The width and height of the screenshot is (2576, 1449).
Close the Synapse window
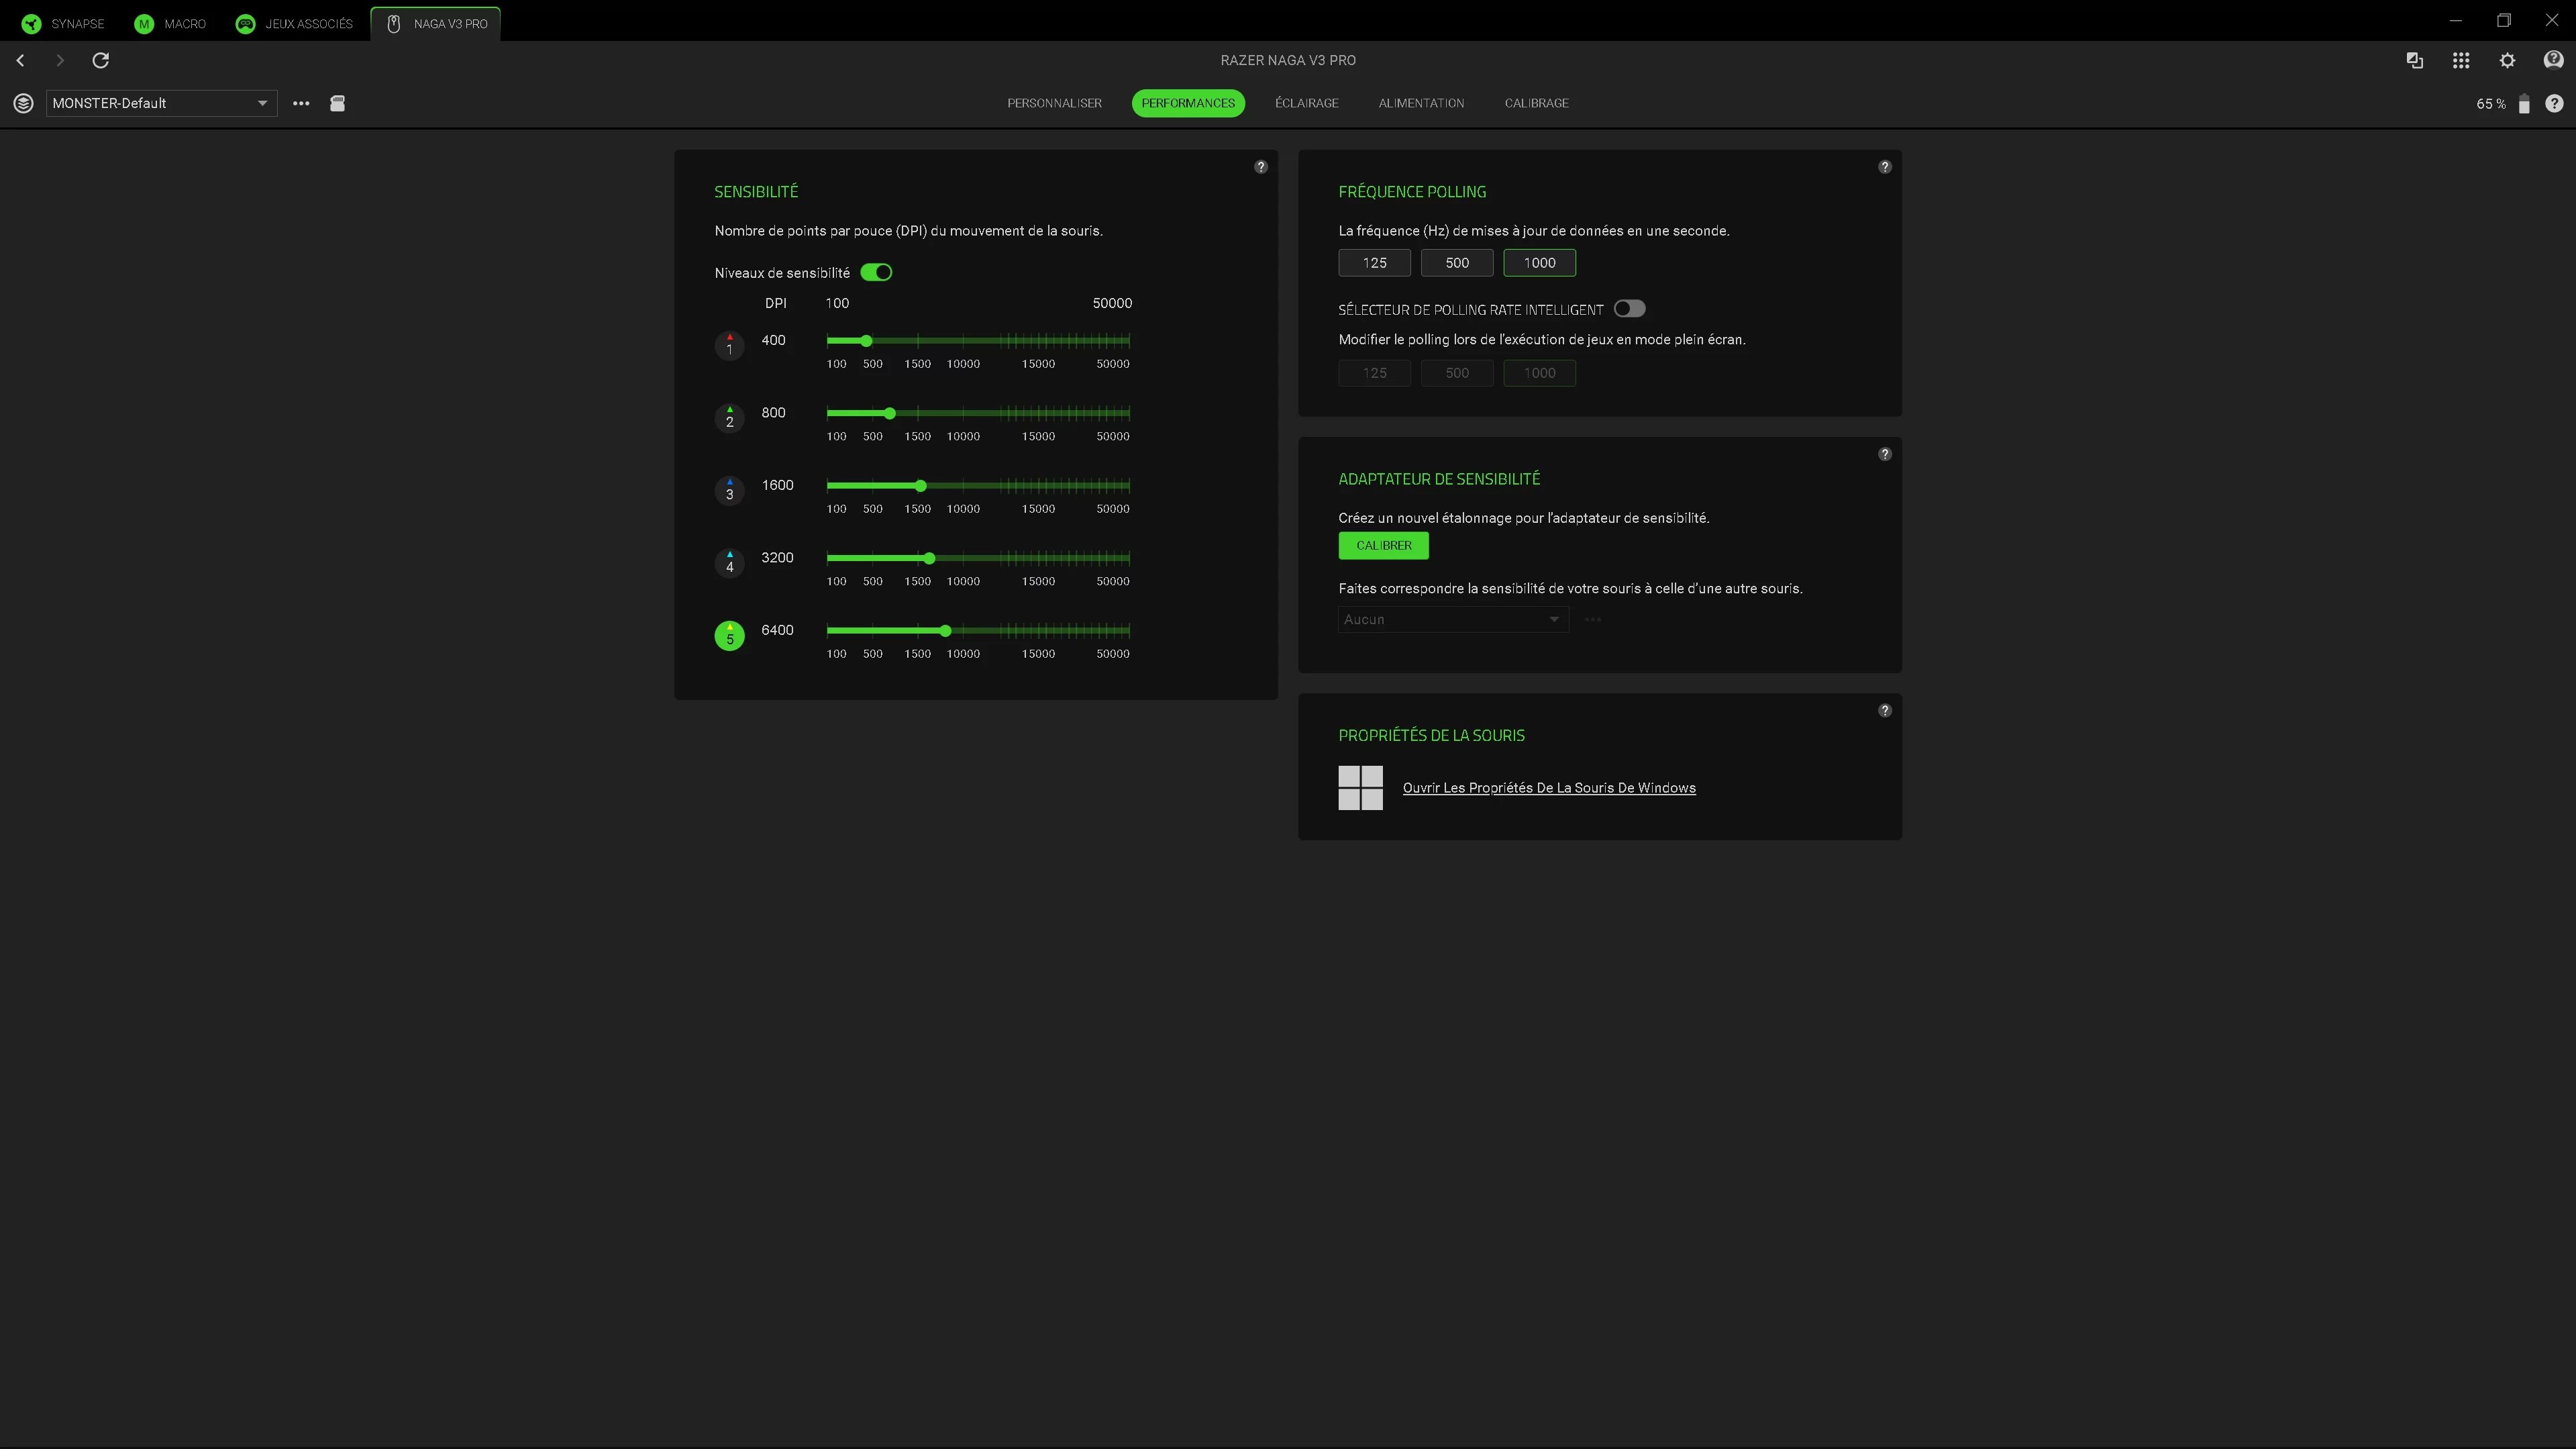[x=2552, y=21]
